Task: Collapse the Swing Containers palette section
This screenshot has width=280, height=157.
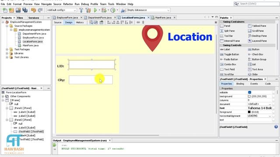Action: [221, 22]
